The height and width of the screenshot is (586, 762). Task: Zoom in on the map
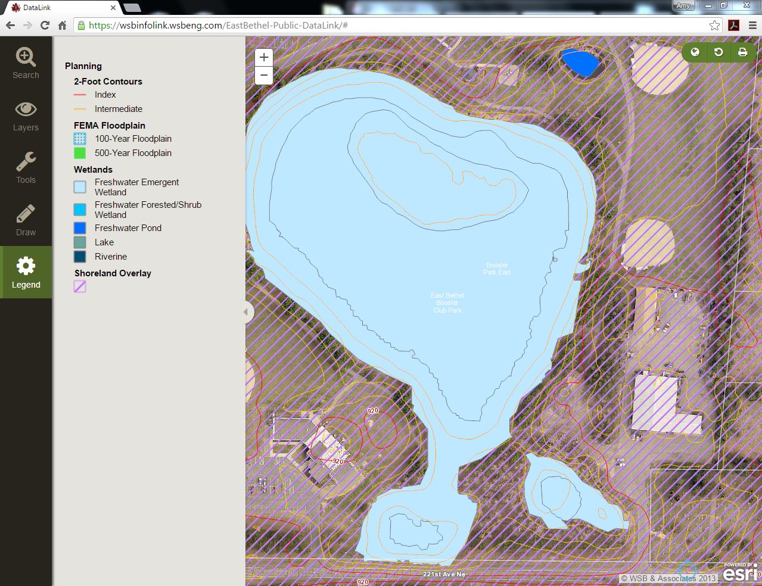[x=264, y=58]
